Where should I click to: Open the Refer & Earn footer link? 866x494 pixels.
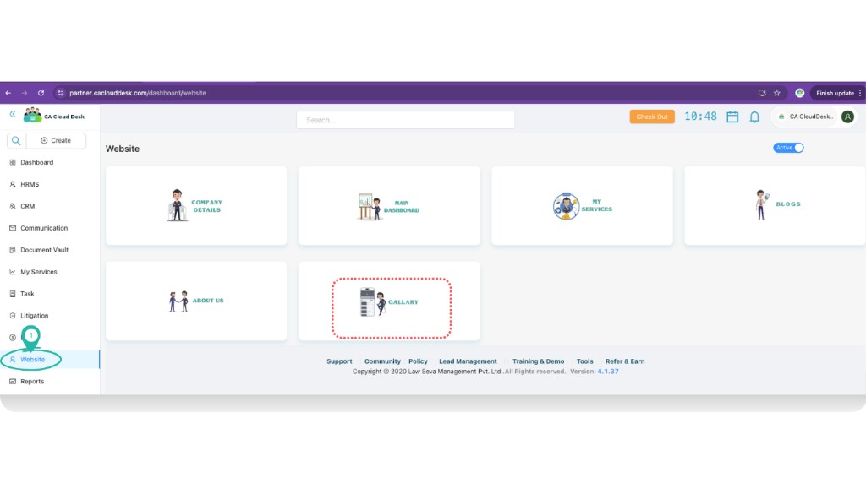624,361
